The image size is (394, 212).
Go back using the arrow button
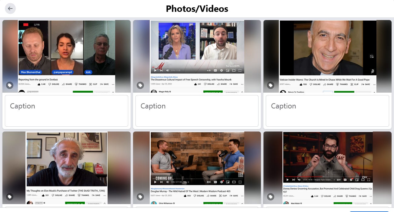point(10,9)
